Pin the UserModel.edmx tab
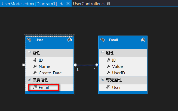Screen dimensions: 178x111 coord(62,4)
